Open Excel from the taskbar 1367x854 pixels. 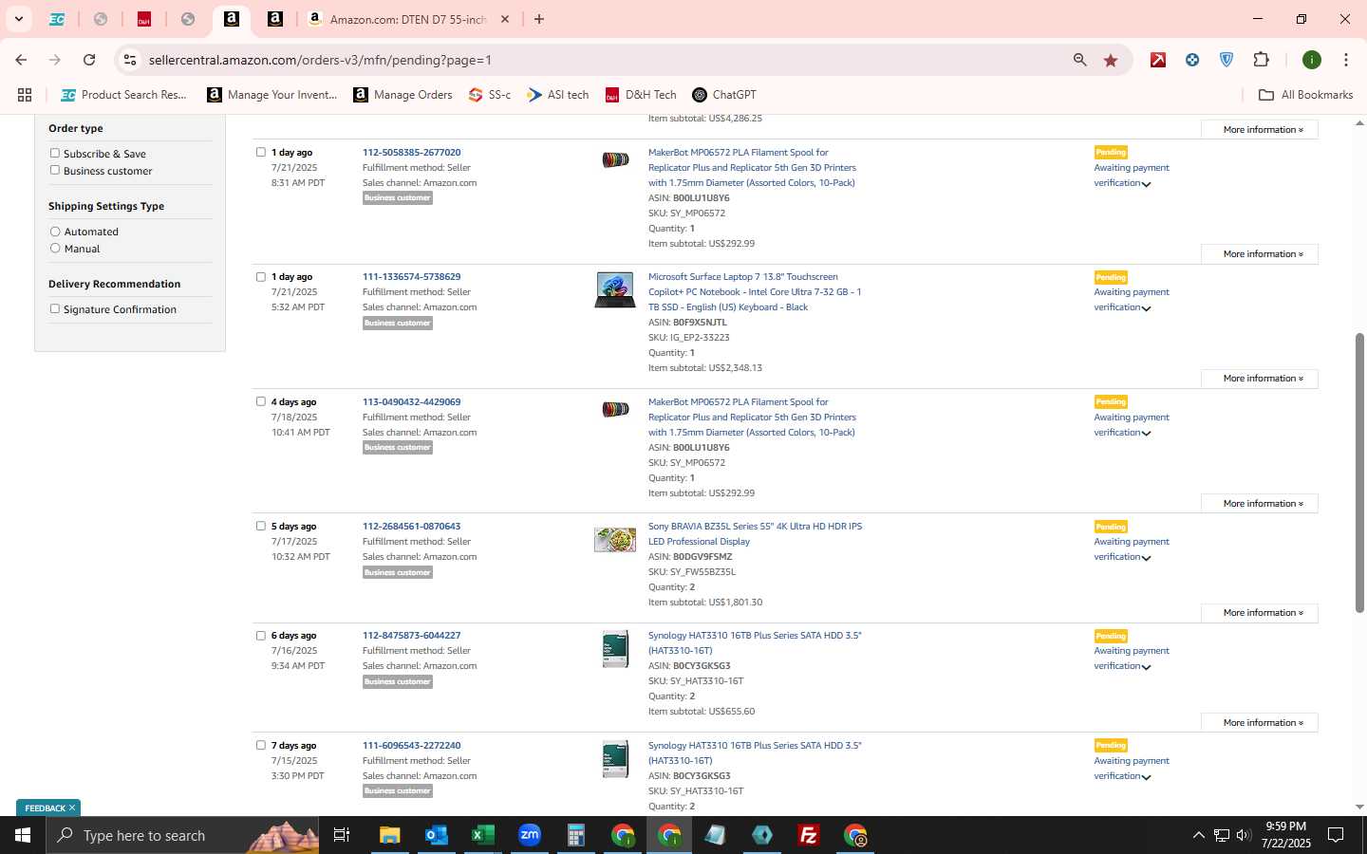[483, 835]
